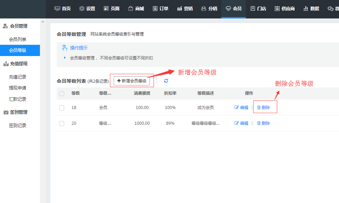Open the 订单 orders tab
Screen dimensions: 339x203
160,9
